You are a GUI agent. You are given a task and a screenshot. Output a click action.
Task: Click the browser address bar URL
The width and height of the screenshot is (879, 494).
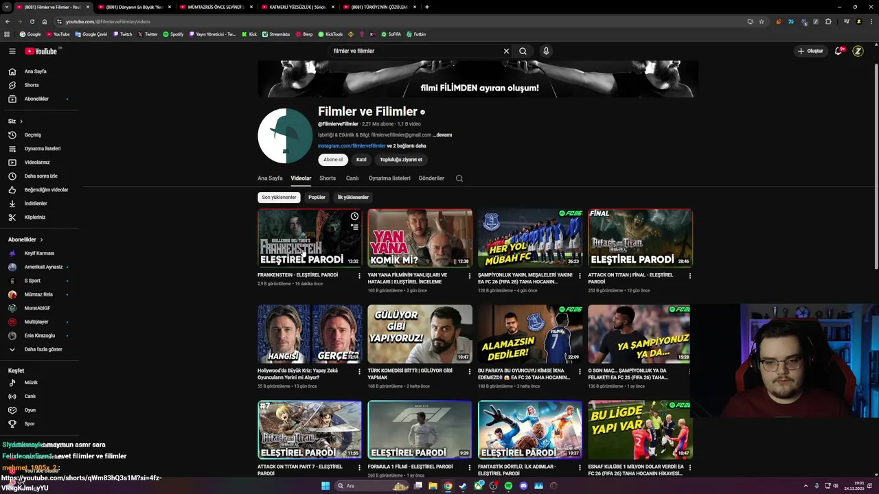[x=108, y=22]
